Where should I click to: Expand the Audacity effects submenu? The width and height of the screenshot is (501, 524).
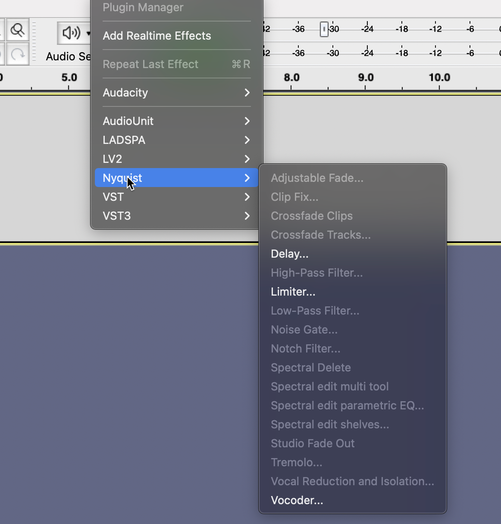point(177,93)
